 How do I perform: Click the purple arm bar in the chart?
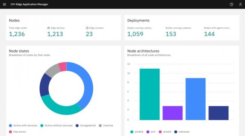(173, 113)
